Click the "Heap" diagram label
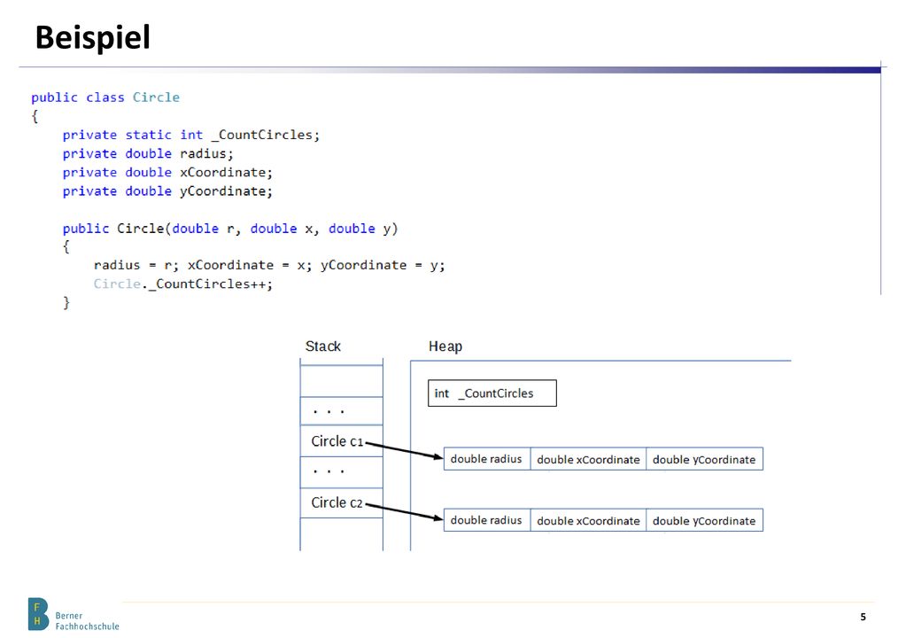This screenshot has width=906, height=638. 445,346
